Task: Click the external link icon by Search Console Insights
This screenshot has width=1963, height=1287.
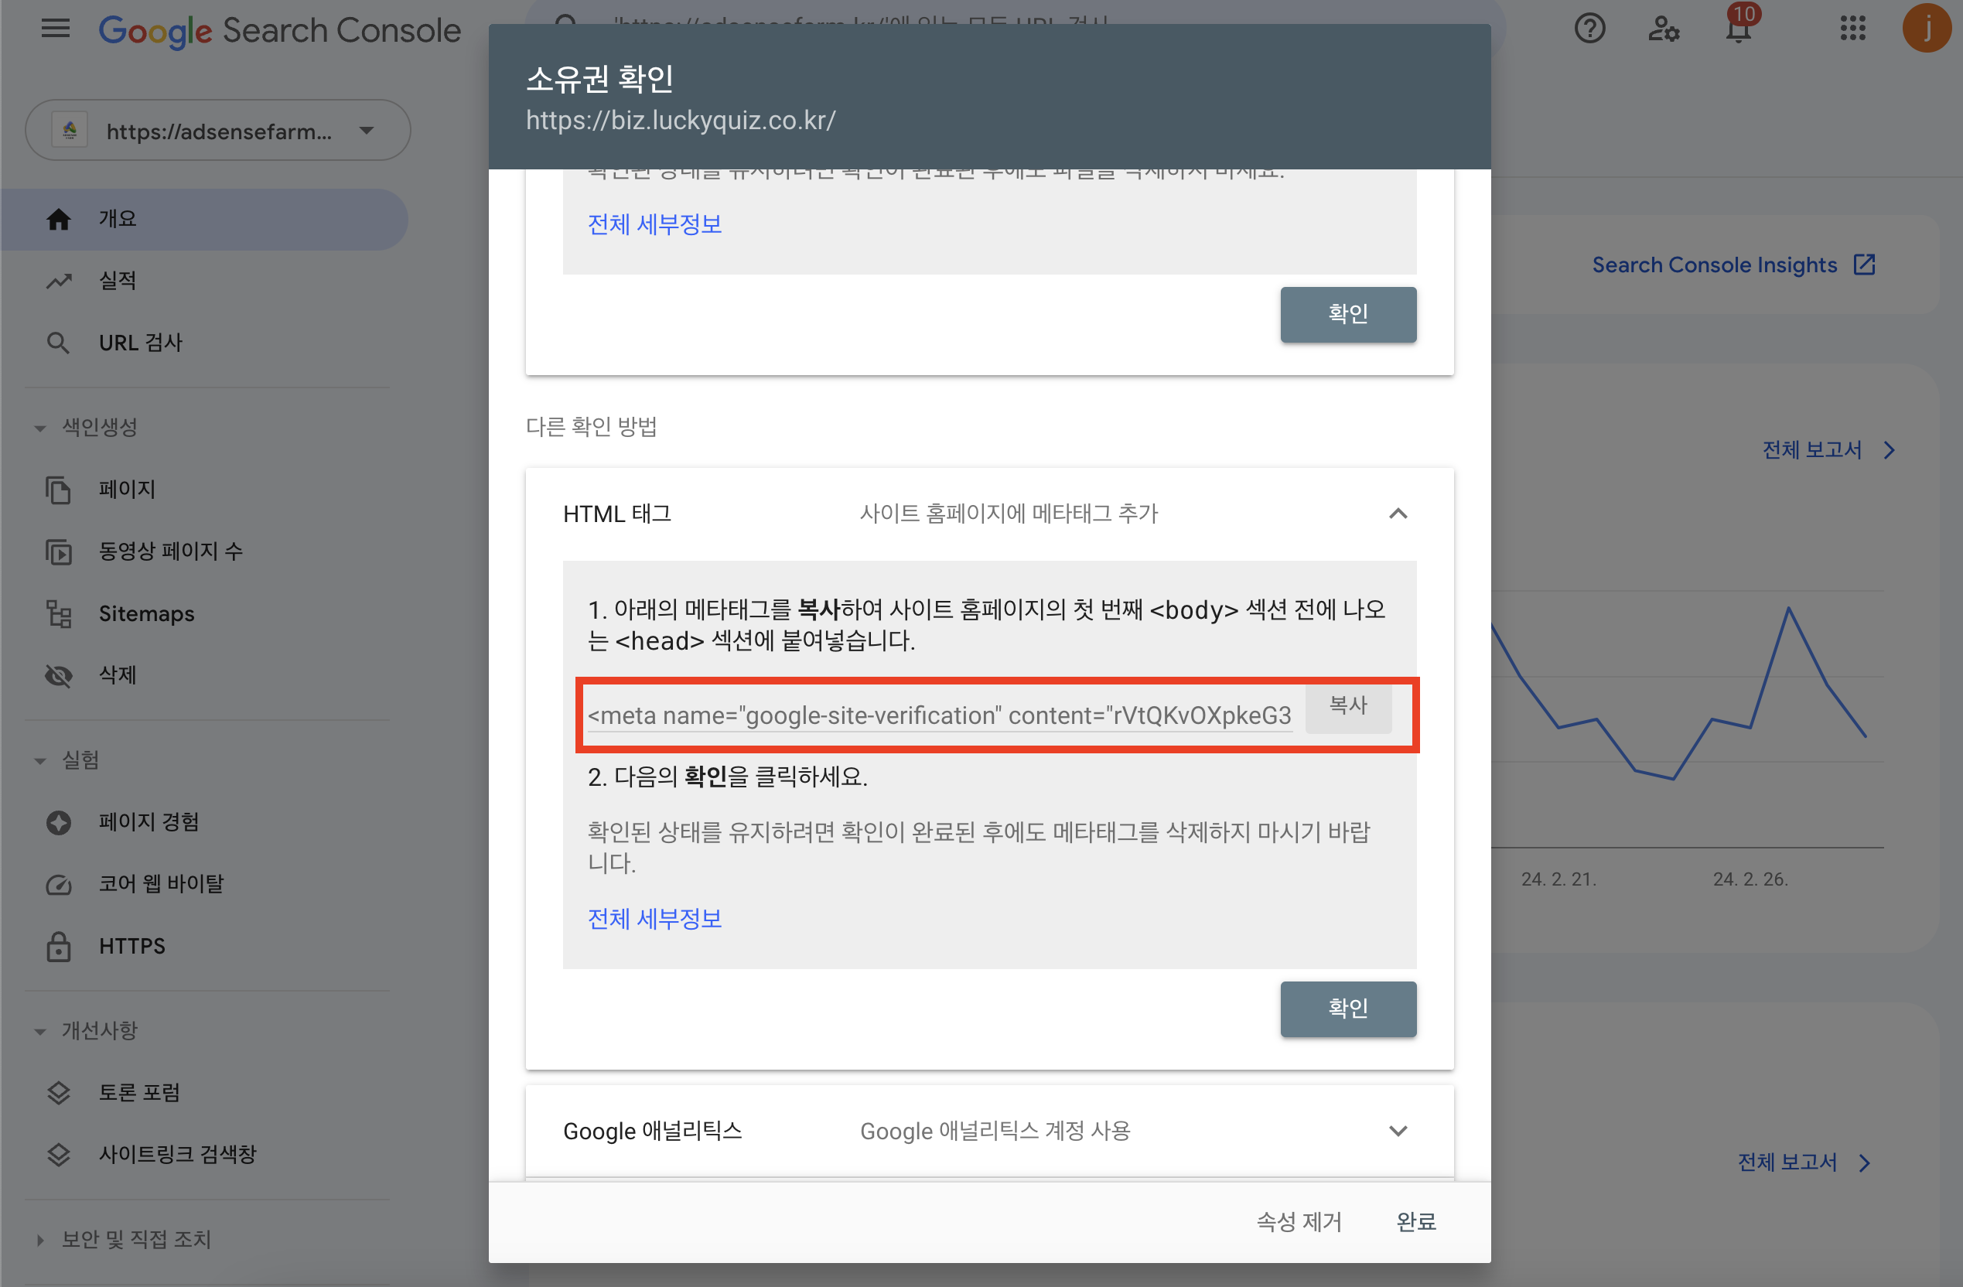Action: pos(1864,265)
